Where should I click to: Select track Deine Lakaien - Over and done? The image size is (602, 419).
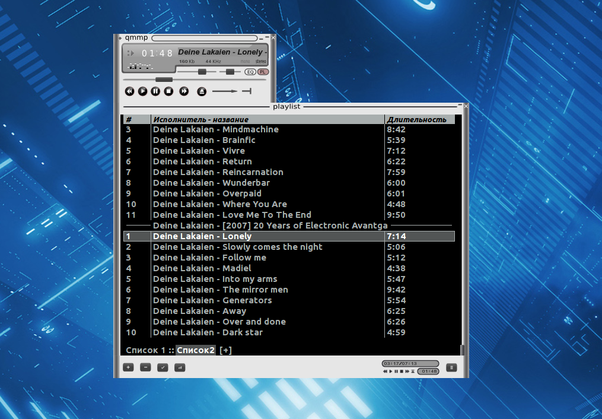(x=289, y=322)
